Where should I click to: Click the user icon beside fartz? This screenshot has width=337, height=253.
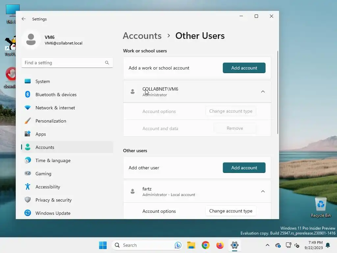click(x=133, y=191)
